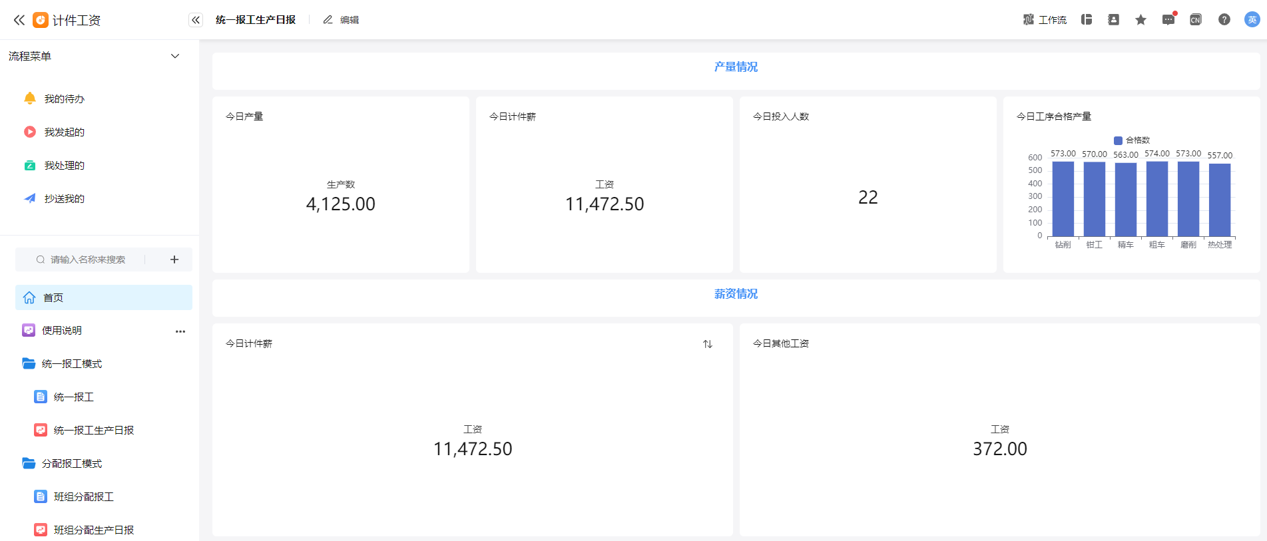This screenshot has height=541, width=1267.
Task: Click the red chart icon for 统一报工生产日报
Action: (41, 431)
